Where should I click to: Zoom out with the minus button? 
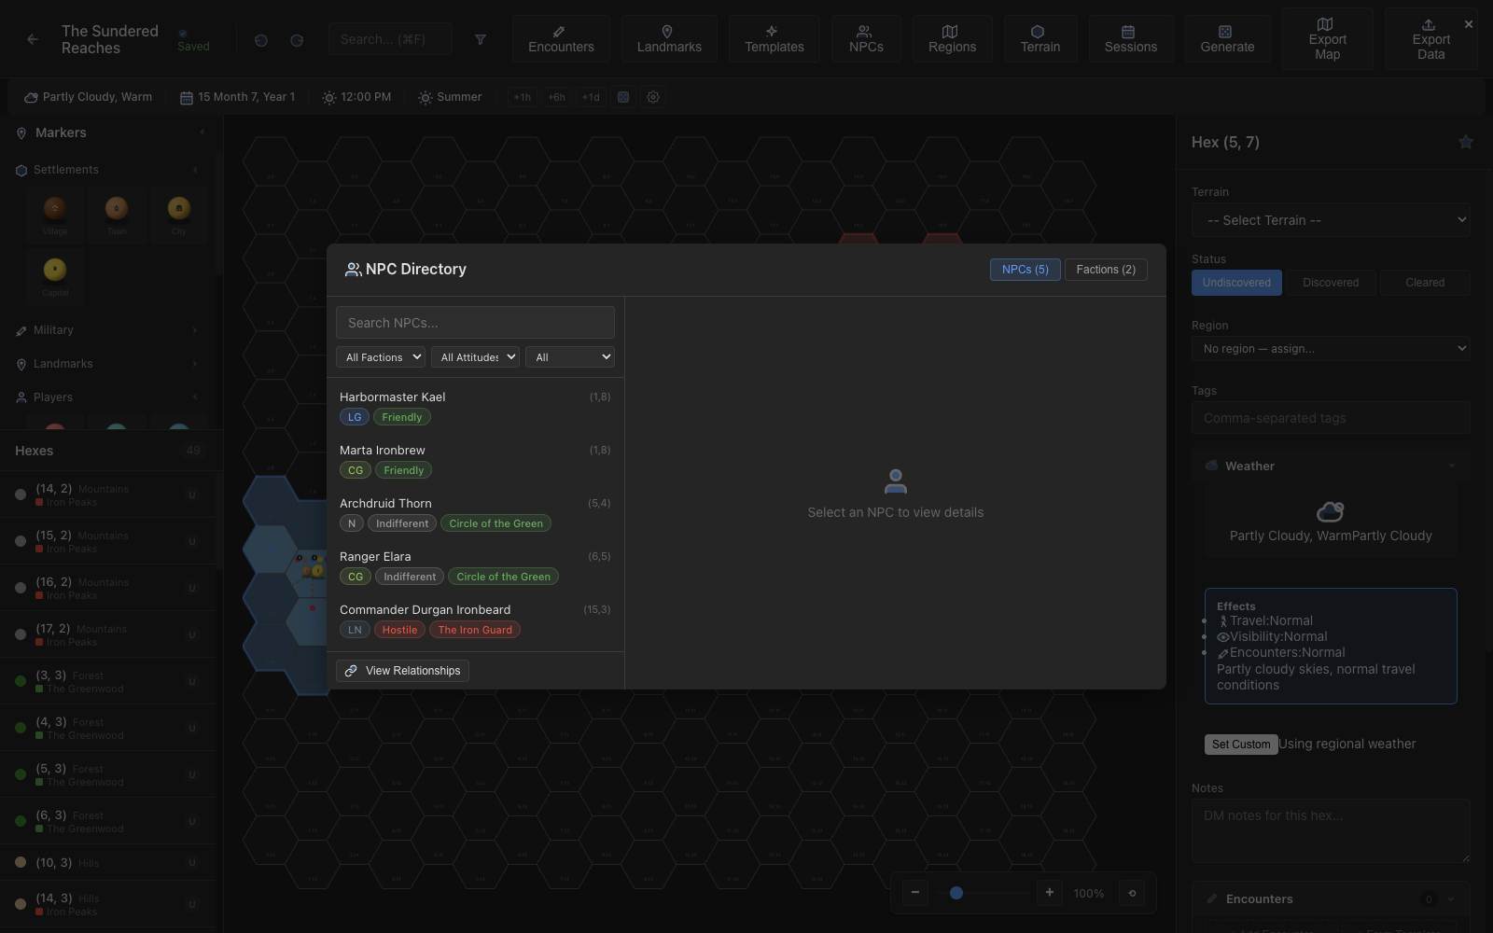[x=915, y=893]
